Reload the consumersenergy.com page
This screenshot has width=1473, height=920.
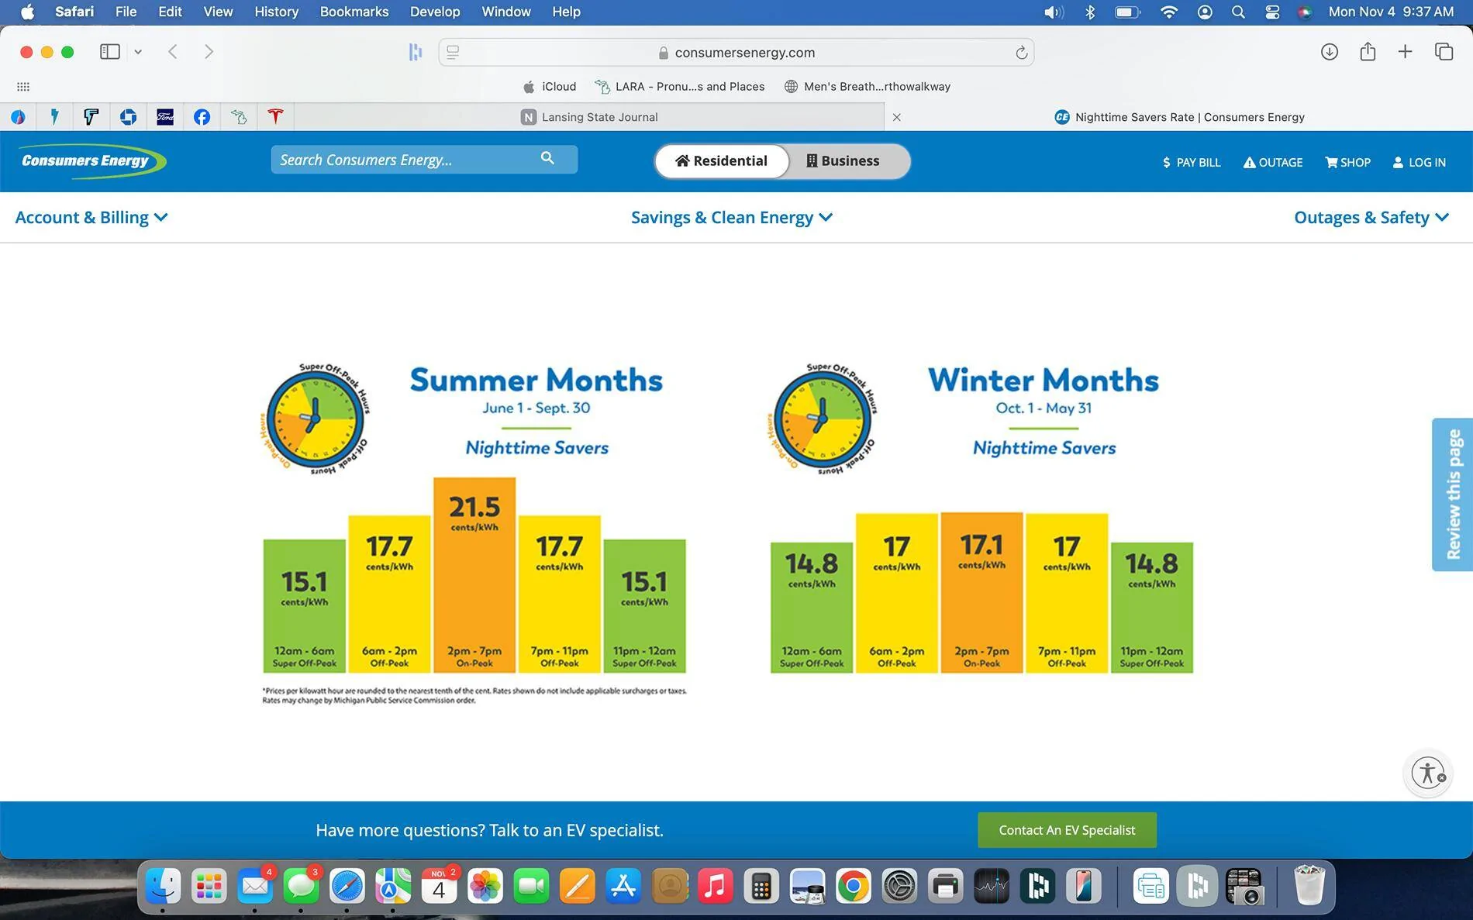coord(1021,53)
